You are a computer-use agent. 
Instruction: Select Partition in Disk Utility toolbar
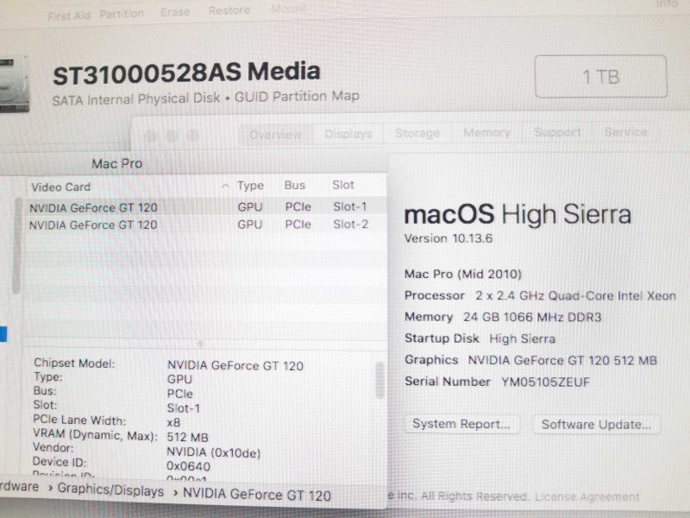(122, 14)
